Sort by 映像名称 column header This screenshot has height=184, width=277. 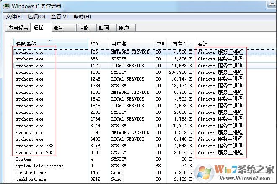coord(50,43)
